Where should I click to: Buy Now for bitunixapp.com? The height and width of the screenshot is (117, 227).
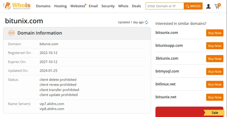coord(215,46)
